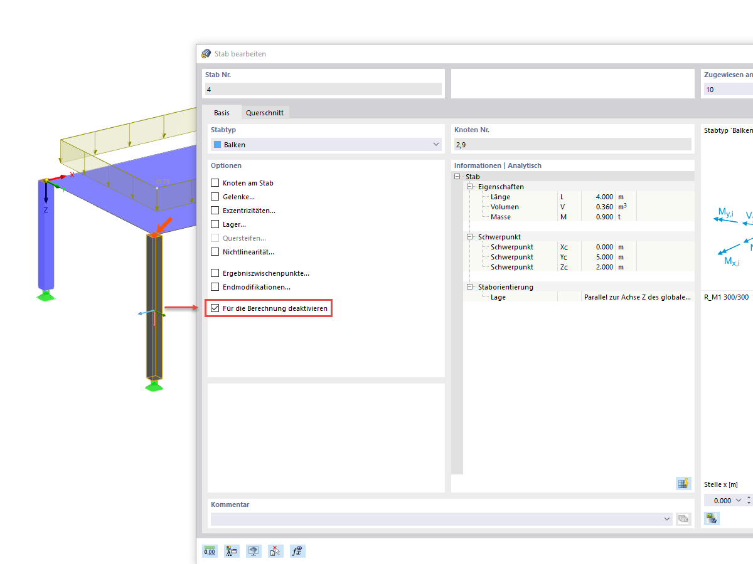Open the Stelle x value dropdown
The width and height of the screenshot is (753, 564).
(738, 500)
